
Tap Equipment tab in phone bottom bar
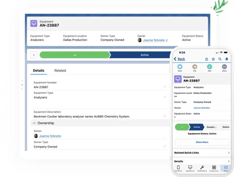(x=190, y=168)
